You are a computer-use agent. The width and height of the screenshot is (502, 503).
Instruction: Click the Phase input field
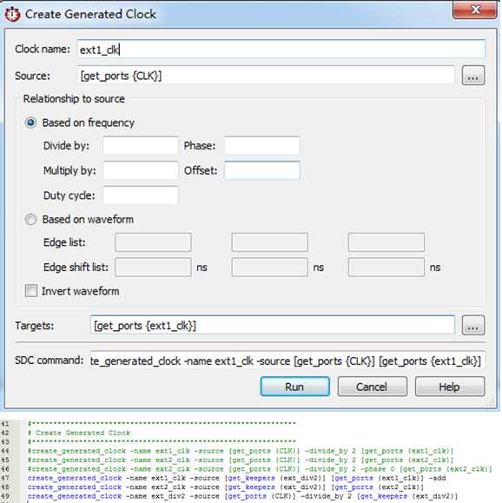(261, 146)
